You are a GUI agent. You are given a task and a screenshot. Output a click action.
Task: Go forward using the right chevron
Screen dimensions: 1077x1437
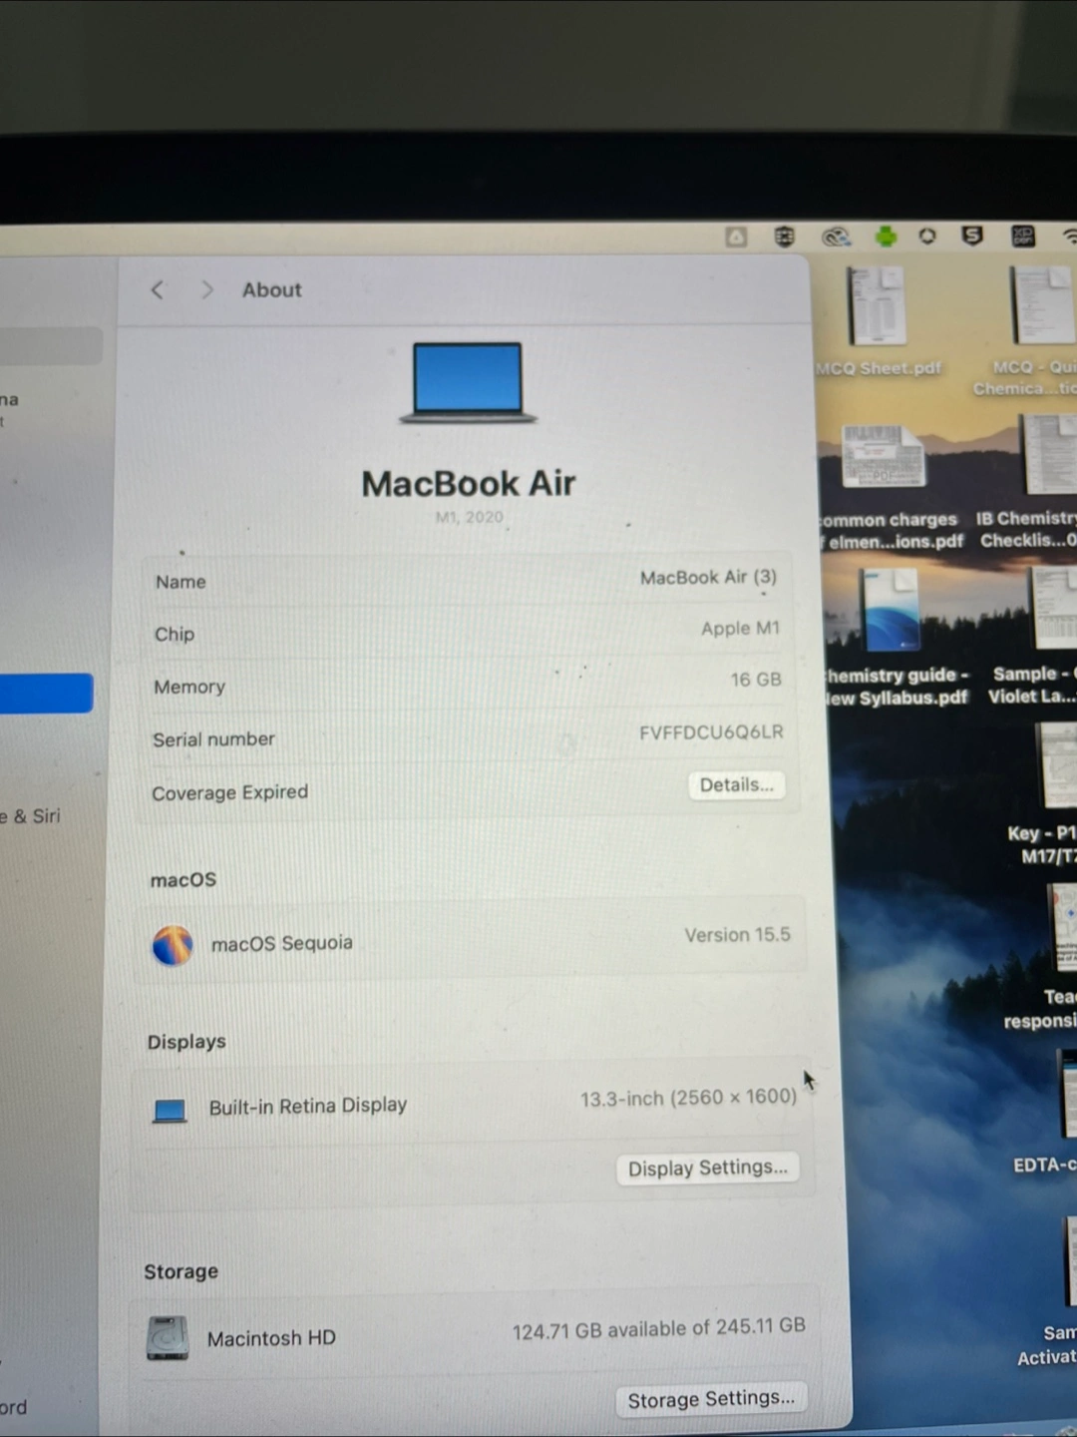point(207,289)
